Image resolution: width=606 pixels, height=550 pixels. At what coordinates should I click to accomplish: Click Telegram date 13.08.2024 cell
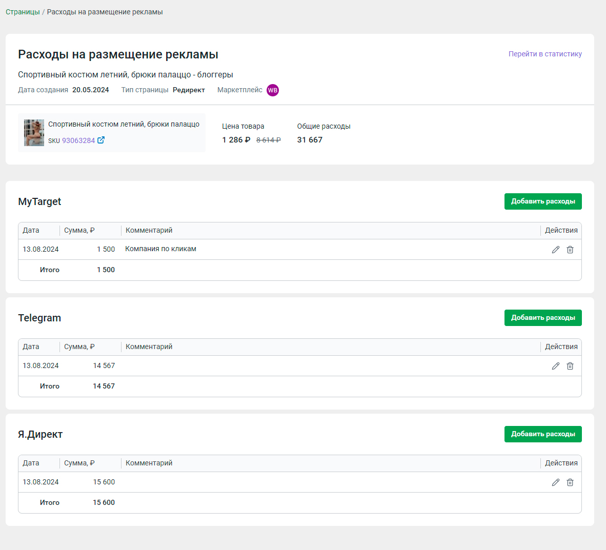pos(41,365)
